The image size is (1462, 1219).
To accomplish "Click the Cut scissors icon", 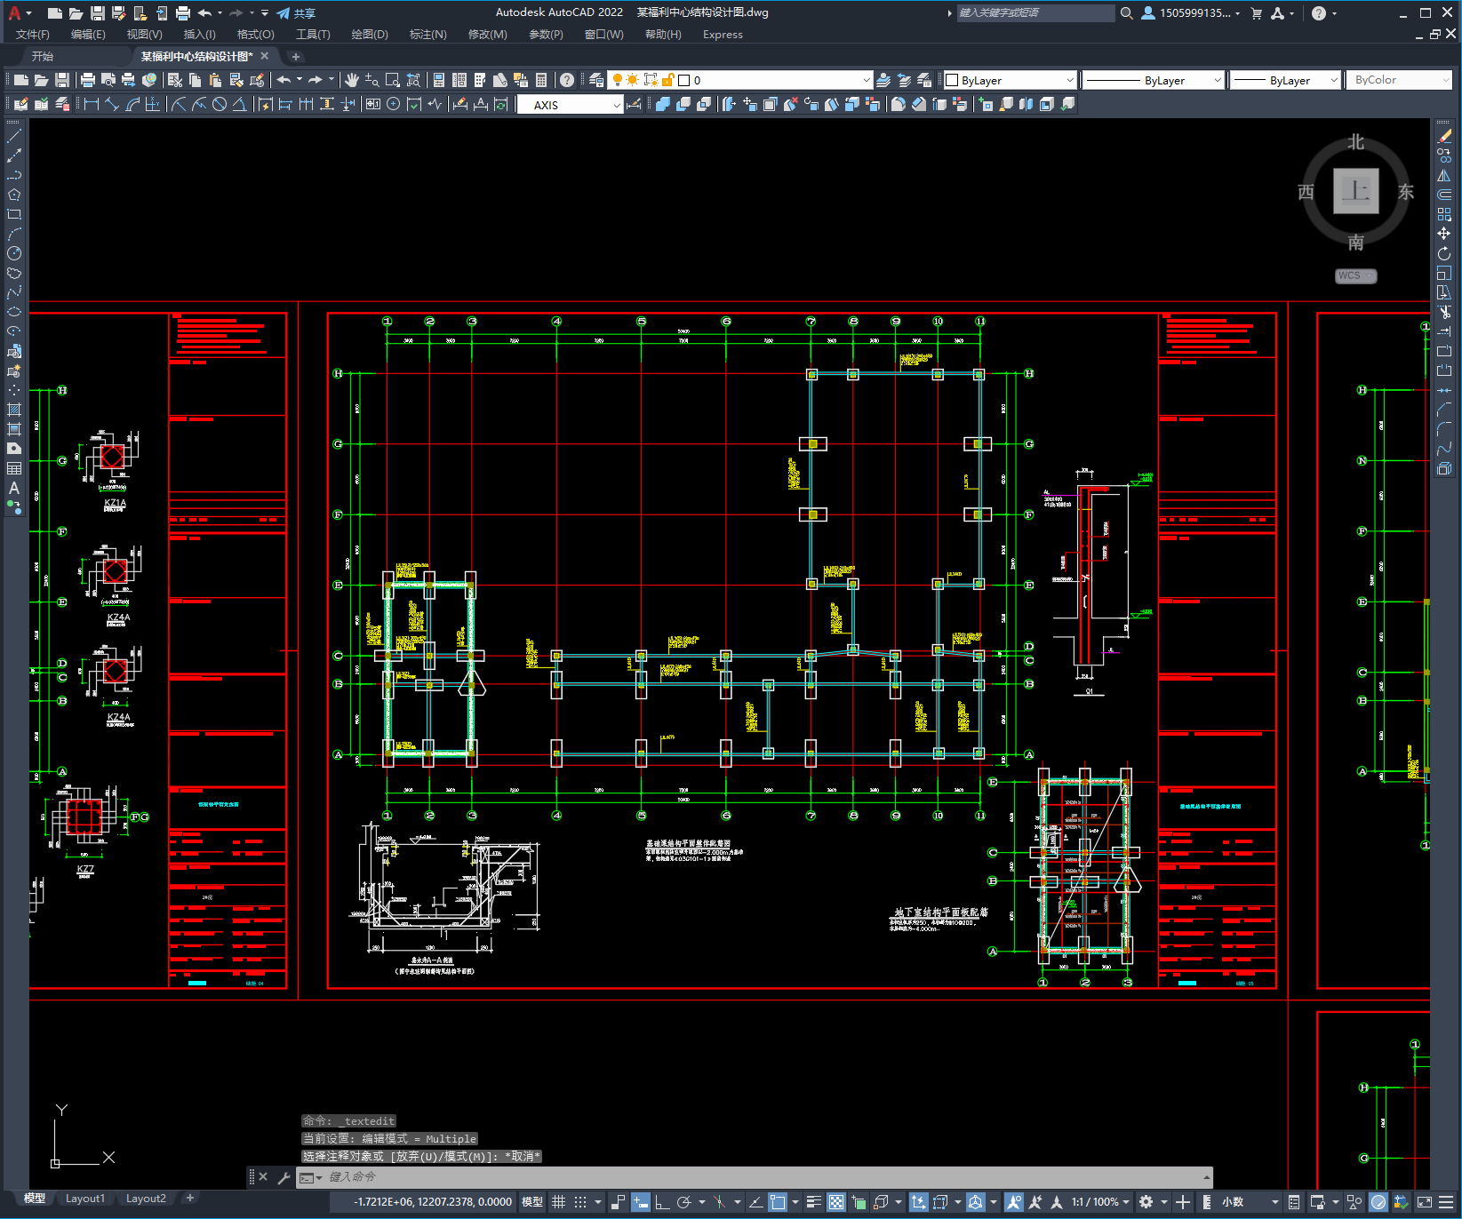I will point(175,80).
